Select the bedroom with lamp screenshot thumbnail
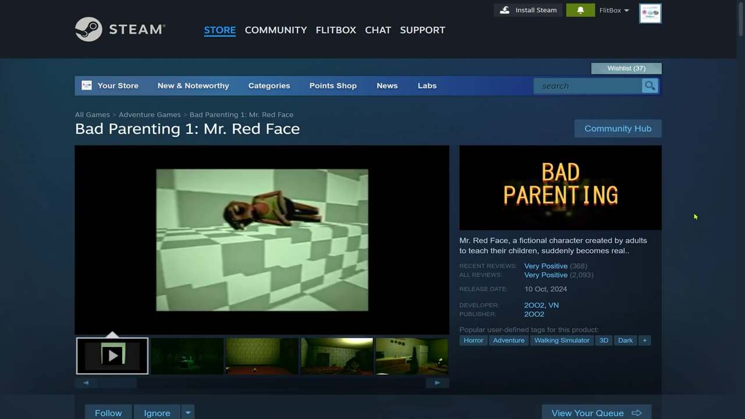Screen dimensions: 745x419 (x=337, y=356)
